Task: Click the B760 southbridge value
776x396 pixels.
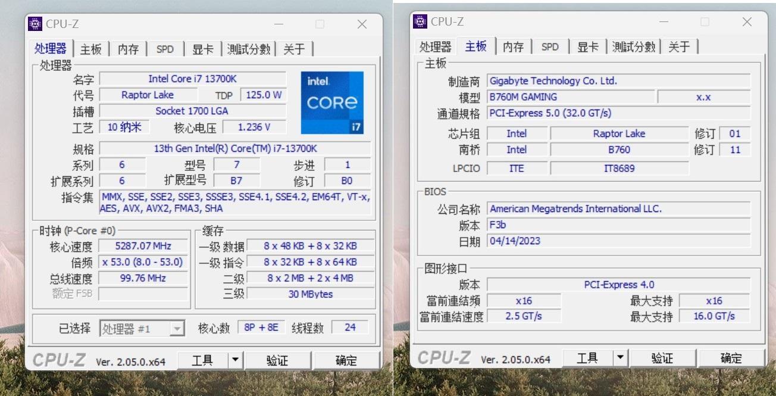Action: point(619,149)
